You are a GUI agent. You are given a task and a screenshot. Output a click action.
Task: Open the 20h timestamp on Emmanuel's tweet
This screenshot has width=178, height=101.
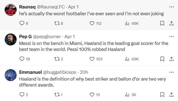pyautogui.click(x=84, y=72)
